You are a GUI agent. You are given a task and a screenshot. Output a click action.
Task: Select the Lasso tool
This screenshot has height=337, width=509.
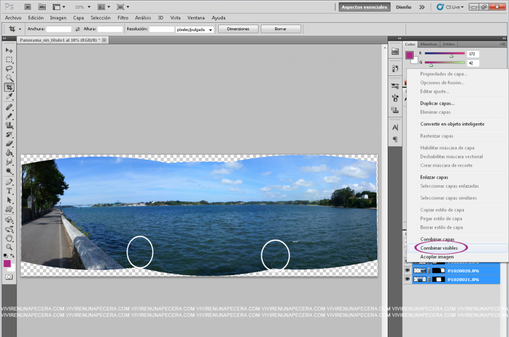(x=9, y=68)
